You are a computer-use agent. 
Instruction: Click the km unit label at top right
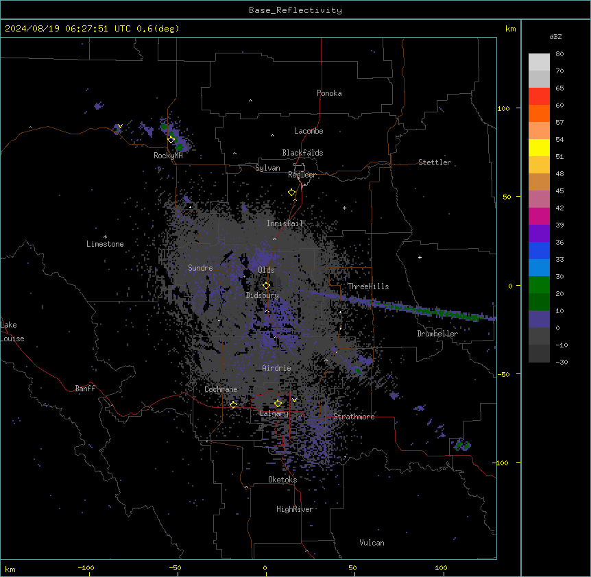point(510,29)
